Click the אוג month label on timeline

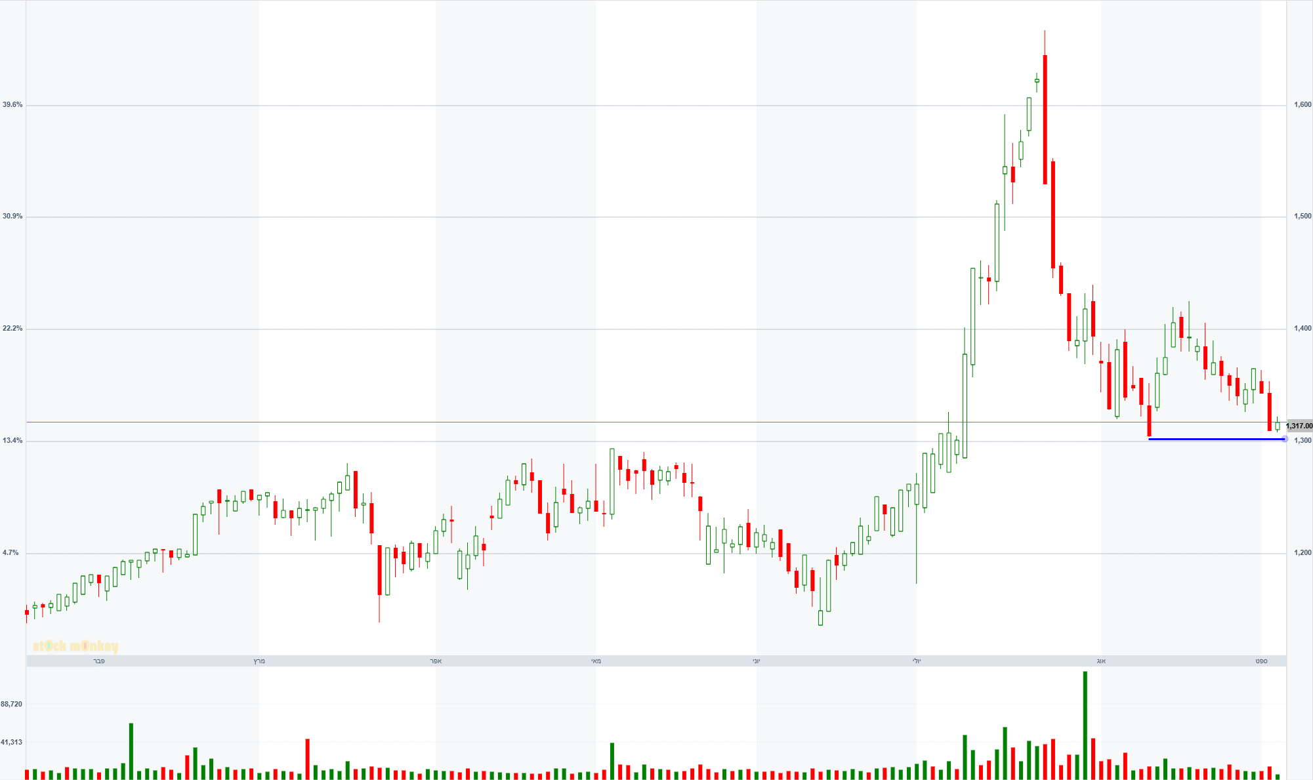pyautogui.click(x=1101, y=661)
